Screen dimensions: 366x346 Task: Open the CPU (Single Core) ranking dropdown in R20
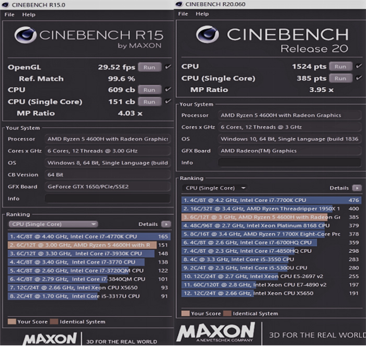point(215,188)
